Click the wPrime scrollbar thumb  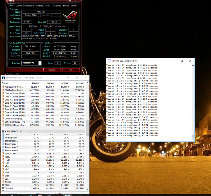tap(193, 137)
